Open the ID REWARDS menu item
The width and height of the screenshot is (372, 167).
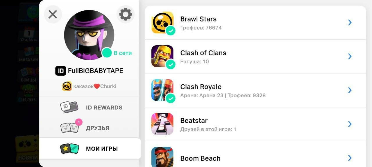90,107
